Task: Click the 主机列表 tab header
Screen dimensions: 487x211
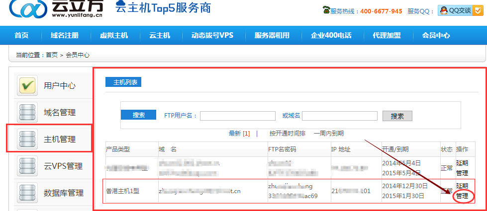Action: coord(123,82)
